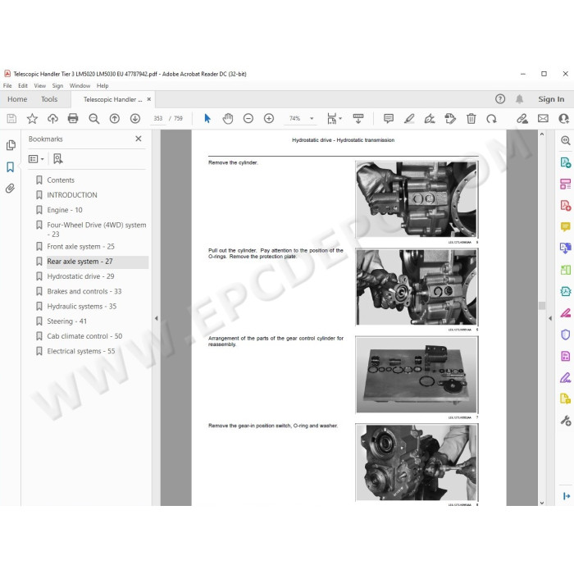This screenshot has height=574, width=574.
Task: Open Help question mark
Action: (500, 99)
